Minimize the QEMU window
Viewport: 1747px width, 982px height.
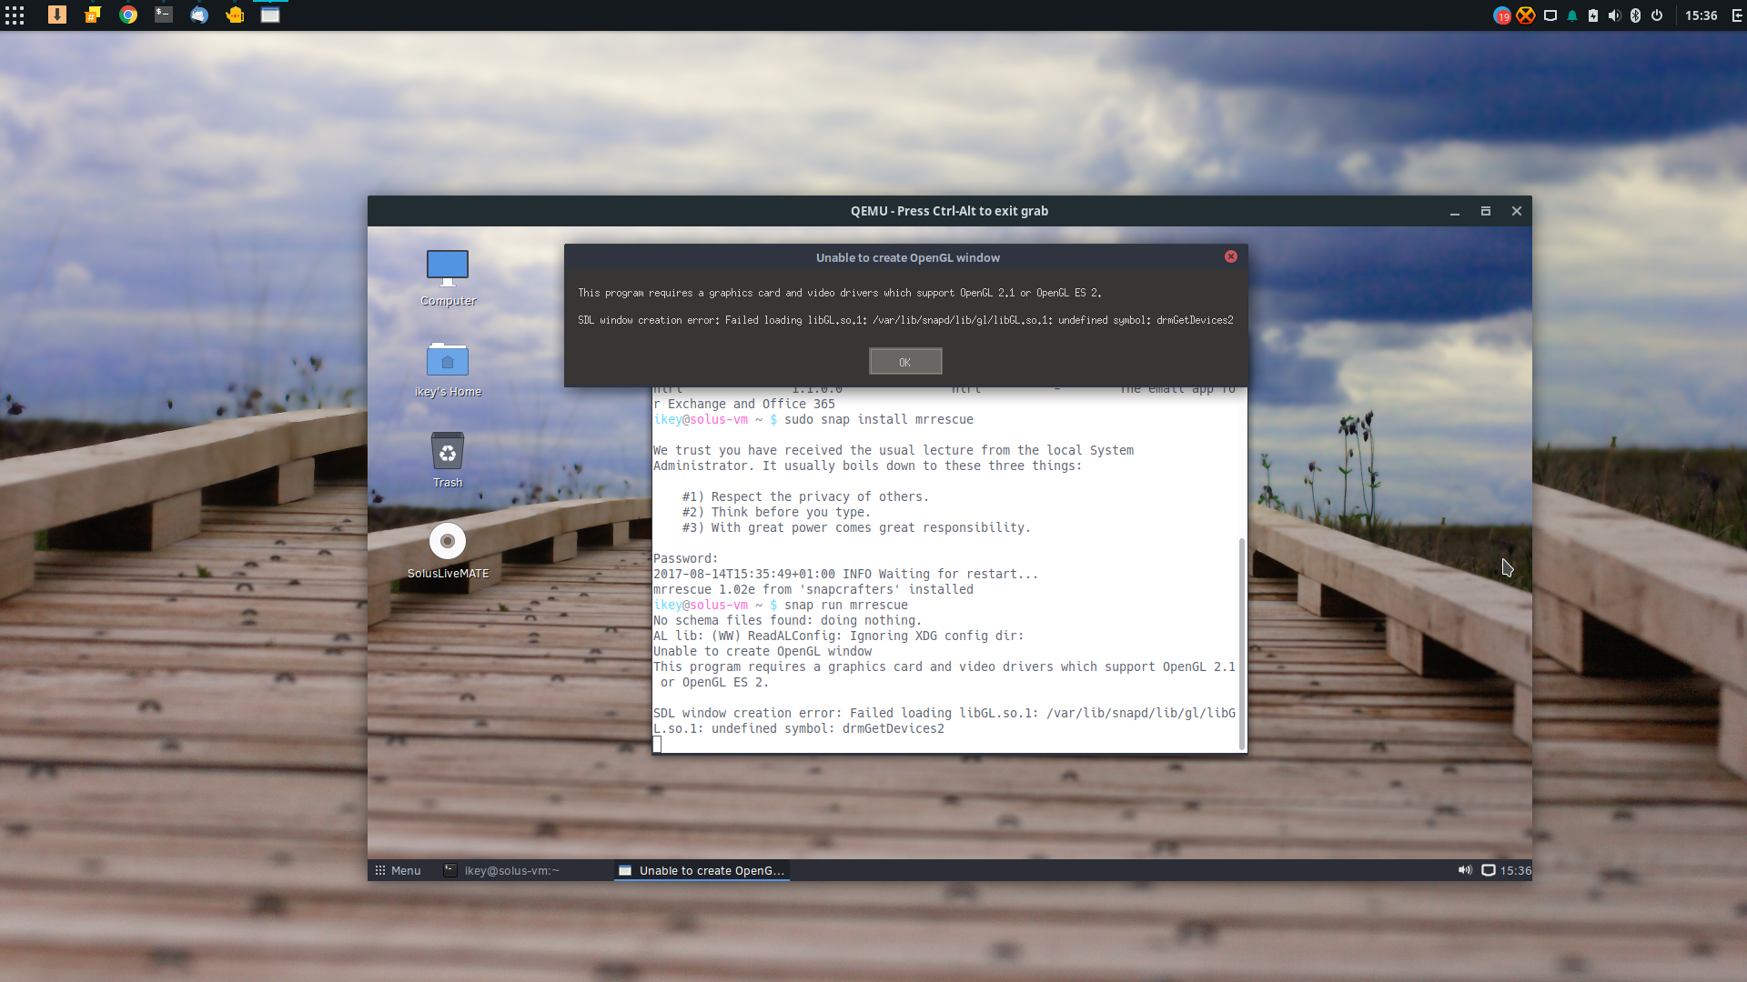coord(1455,211)
